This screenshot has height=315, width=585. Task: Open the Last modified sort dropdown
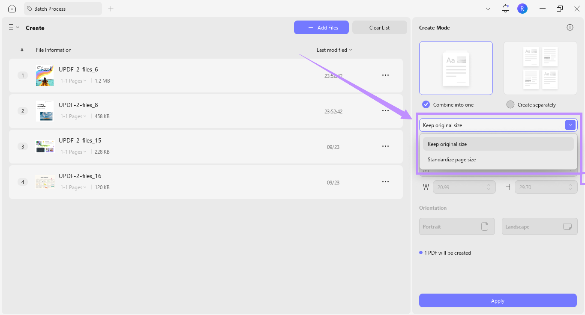[334, 50]
